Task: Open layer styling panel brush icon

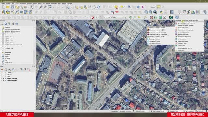Action: click(x=2, y=69)
